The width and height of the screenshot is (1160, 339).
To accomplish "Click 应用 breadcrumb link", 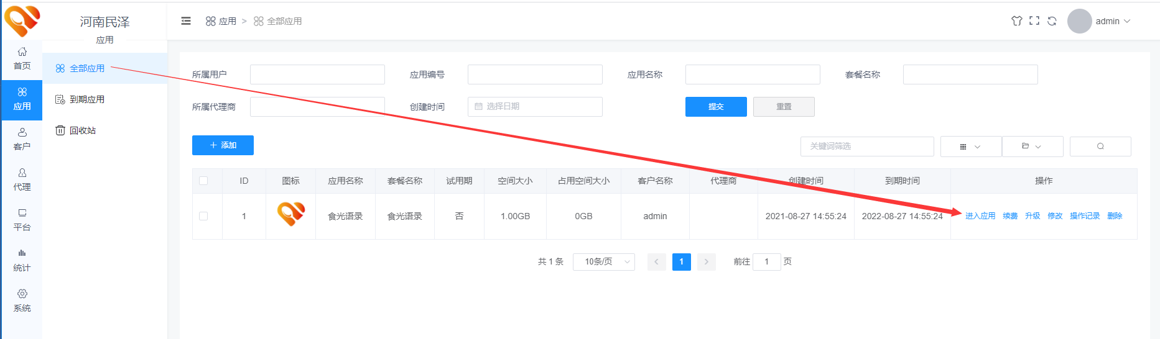I will [221, 21].
